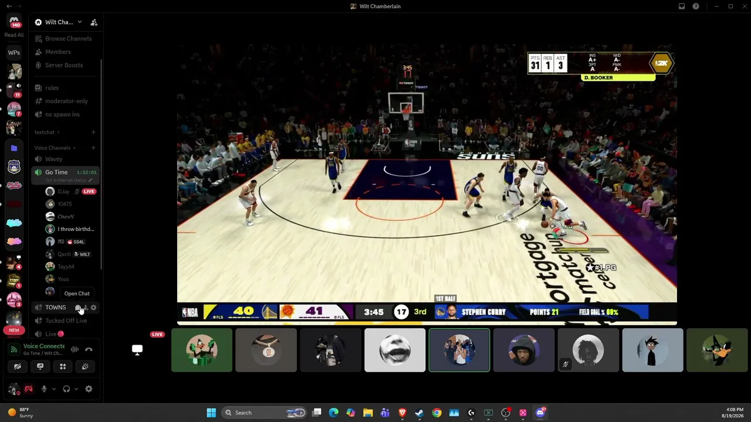Open the Windows Start menu

(x=211, y=413)
